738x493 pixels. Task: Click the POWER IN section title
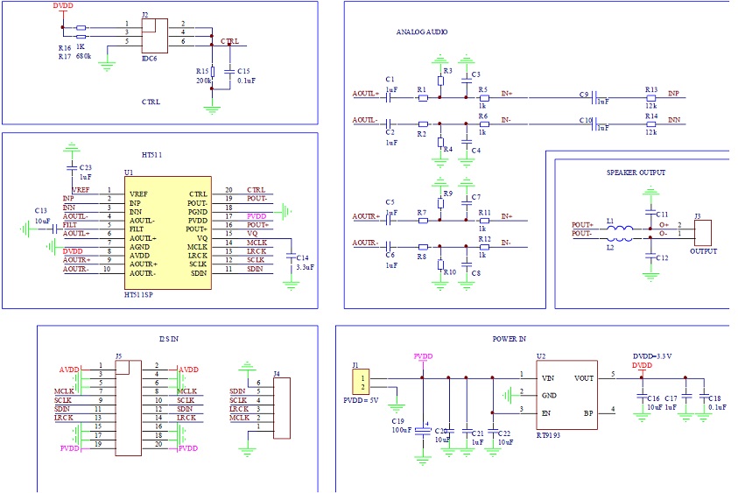point(509,338)
